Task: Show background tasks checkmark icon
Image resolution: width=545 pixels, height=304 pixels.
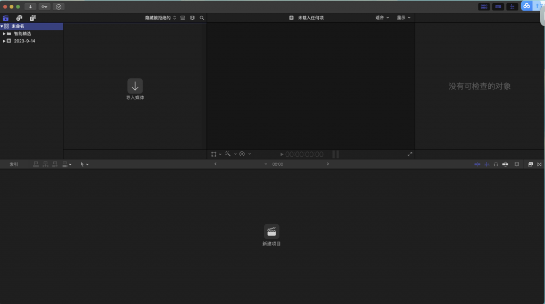Action: tap(59, 6)
